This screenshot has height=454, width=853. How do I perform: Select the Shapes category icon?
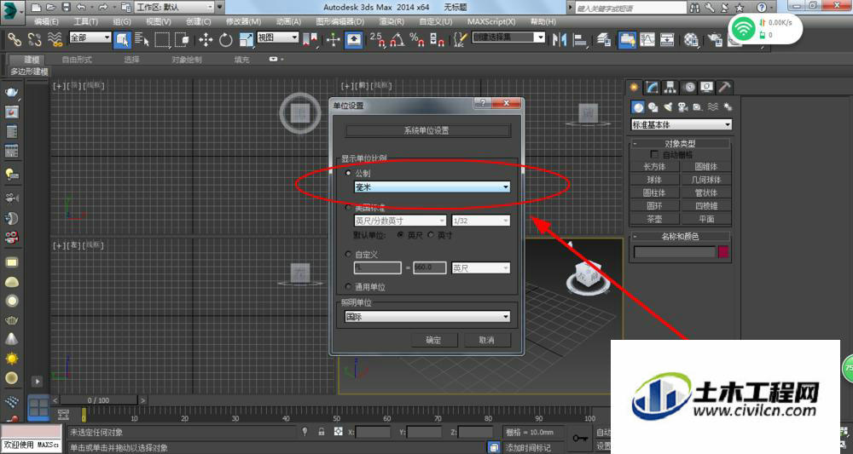click(x=653, y=107)
